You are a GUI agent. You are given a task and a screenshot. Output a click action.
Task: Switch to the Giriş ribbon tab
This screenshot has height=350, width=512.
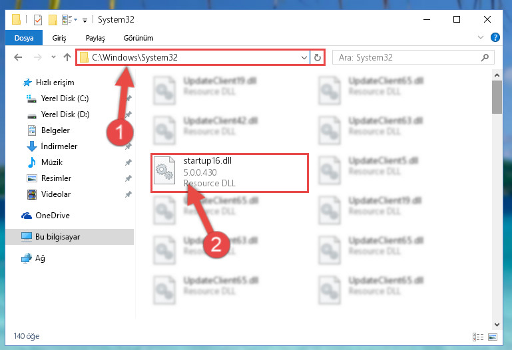coord(59,38)
